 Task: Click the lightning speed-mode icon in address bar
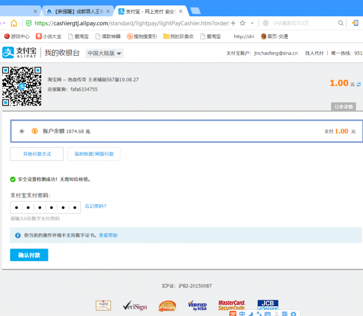233,23
